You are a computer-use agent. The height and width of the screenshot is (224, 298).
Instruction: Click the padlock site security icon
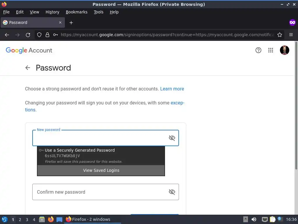[47, 35]
